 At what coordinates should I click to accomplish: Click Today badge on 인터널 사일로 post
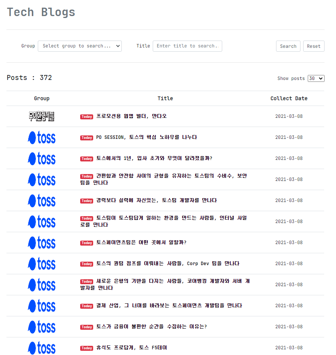pos(87,218)
